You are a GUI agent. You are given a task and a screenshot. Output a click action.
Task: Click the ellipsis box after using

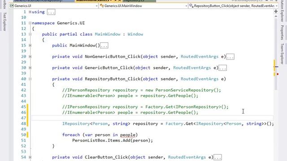[51, 12]
